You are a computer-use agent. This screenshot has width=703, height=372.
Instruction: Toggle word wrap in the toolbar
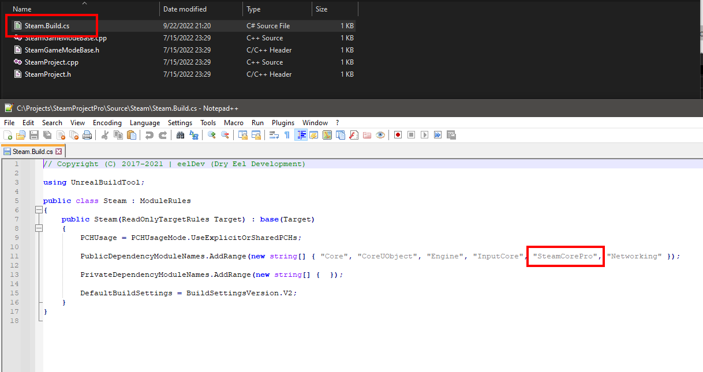(274, 135)
